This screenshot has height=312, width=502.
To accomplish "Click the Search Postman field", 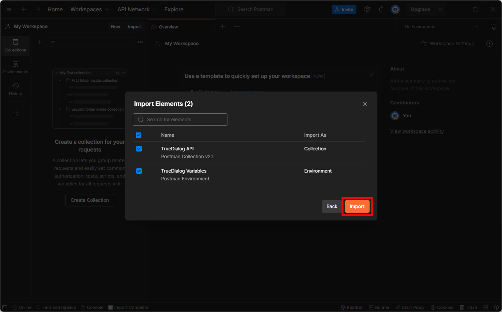I will click(x=251, y=9).
